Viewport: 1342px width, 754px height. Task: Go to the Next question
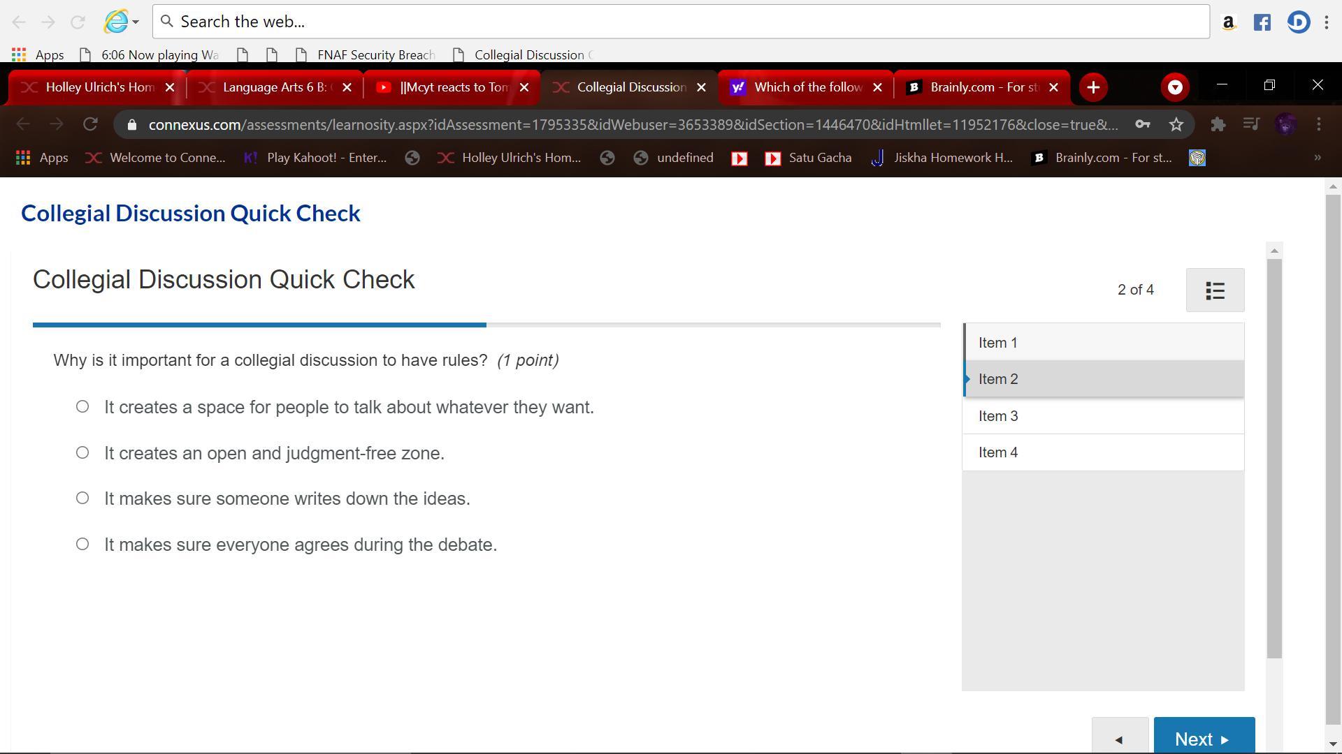point(1204,738)
